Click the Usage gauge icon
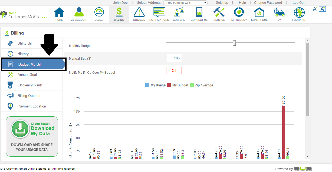Image resolution: width=332 pixels, height=172 pixels. coord(99,13)
